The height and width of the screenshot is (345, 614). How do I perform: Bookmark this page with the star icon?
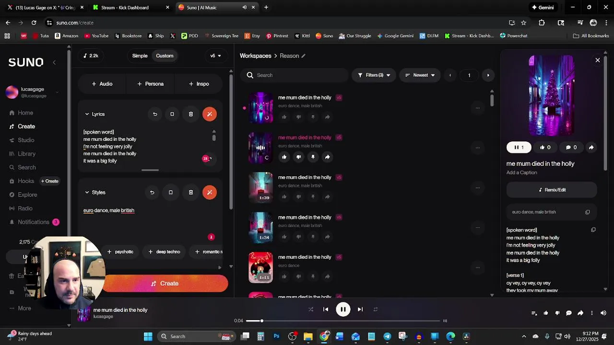pos(524,23)
